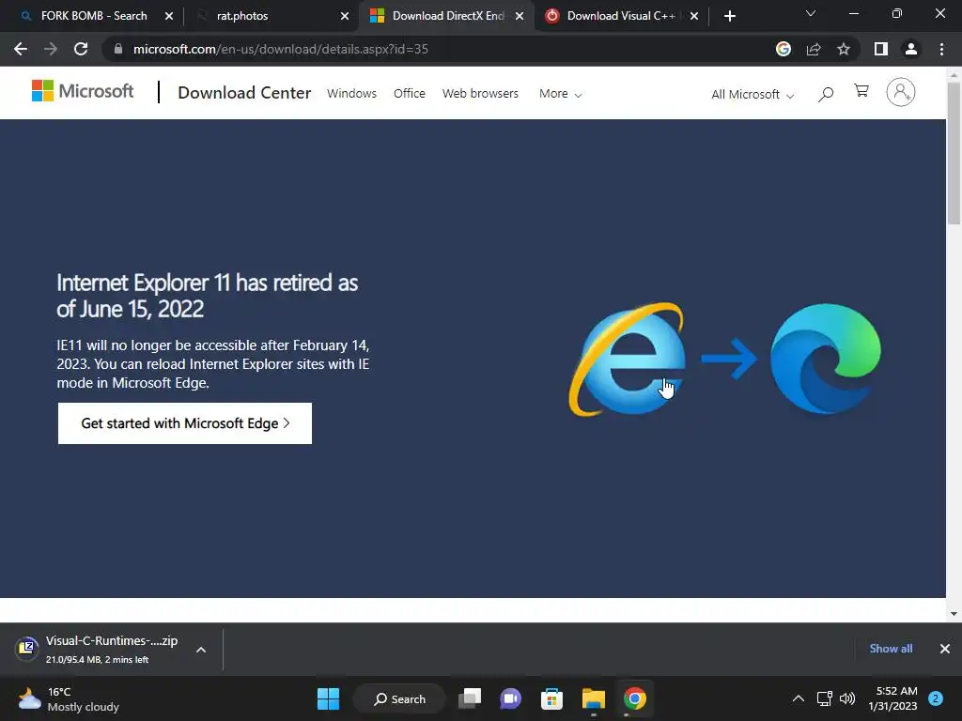This screenshot has width=962, height=721.
Task: Open a new browser tab
Action: click(729, 16)
